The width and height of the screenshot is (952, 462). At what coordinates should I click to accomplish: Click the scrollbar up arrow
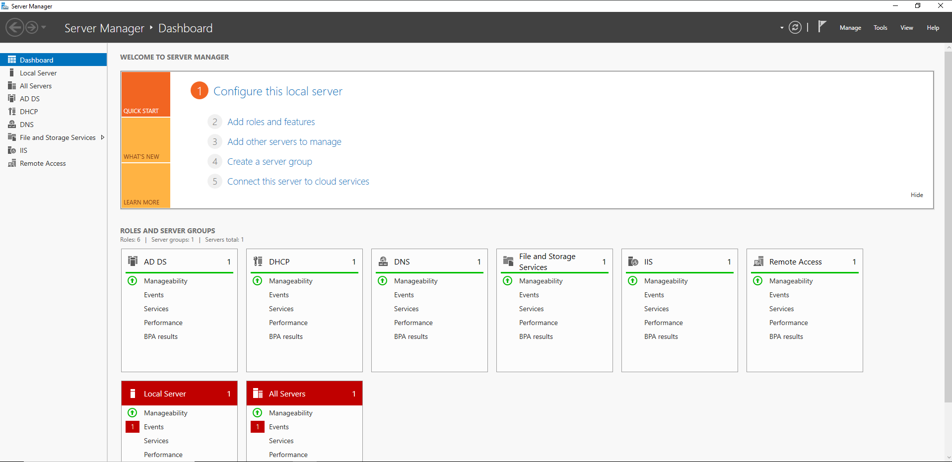[x=948, y=48]
